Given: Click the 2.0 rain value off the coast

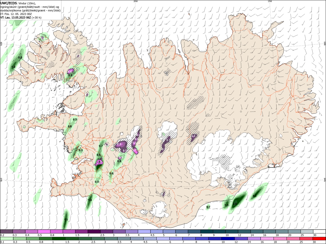Looking at the screenshot, I should point(235,204).
